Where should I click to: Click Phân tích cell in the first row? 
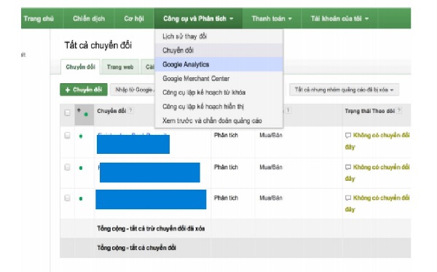[x=226, y=136]
